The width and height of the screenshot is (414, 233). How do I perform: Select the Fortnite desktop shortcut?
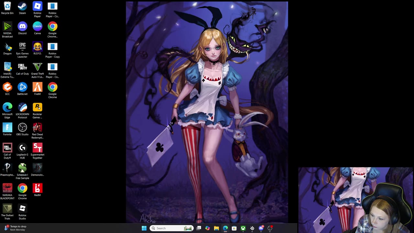point(7,129)
